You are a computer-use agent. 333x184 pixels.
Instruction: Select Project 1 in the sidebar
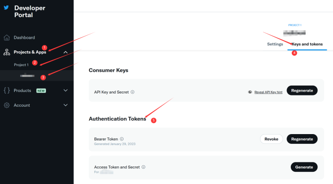pos(21,65)
